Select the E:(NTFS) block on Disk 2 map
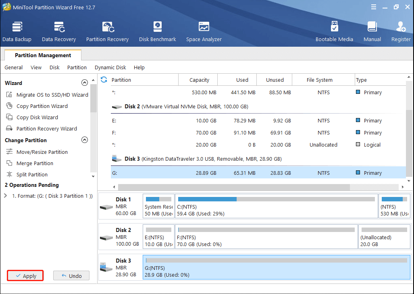Image resolution: width=414 pixels, height=294 pixels. coord(158,236)
